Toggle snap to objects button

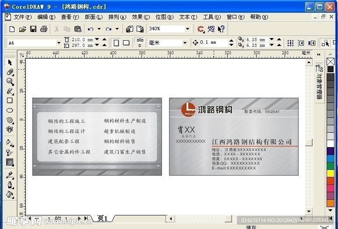click(x=312, y=43)
